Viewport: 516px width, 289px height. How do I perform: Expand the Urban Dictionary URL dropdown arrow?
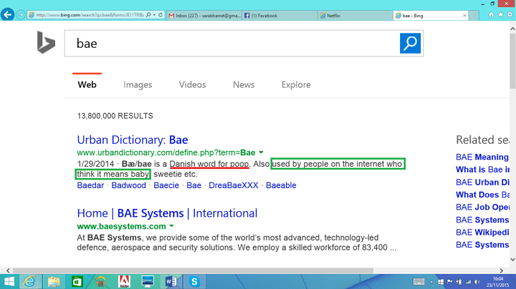pyautogui.click(x=262, y=152)
